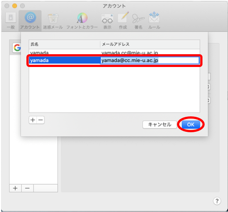
Task: Remove selected address with minus button in dialog
Action: [x=40, y=120]
